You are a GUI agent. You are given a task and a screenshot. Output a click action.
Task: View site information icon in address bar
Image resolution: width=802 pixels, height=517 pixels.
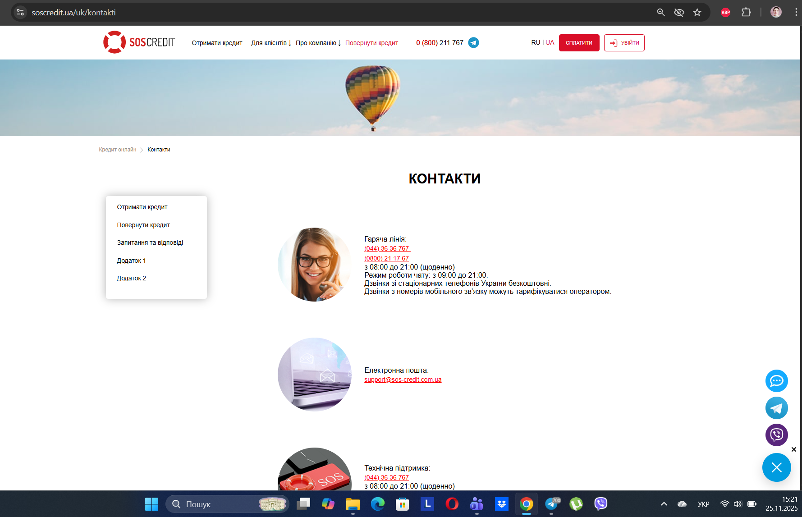pos(20,12)
